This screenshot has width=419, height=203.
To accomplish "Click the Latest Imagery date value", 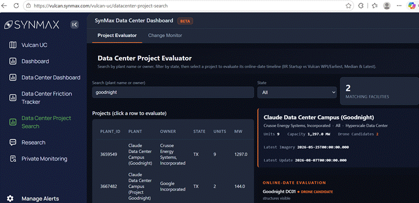I will pos(323,147).
